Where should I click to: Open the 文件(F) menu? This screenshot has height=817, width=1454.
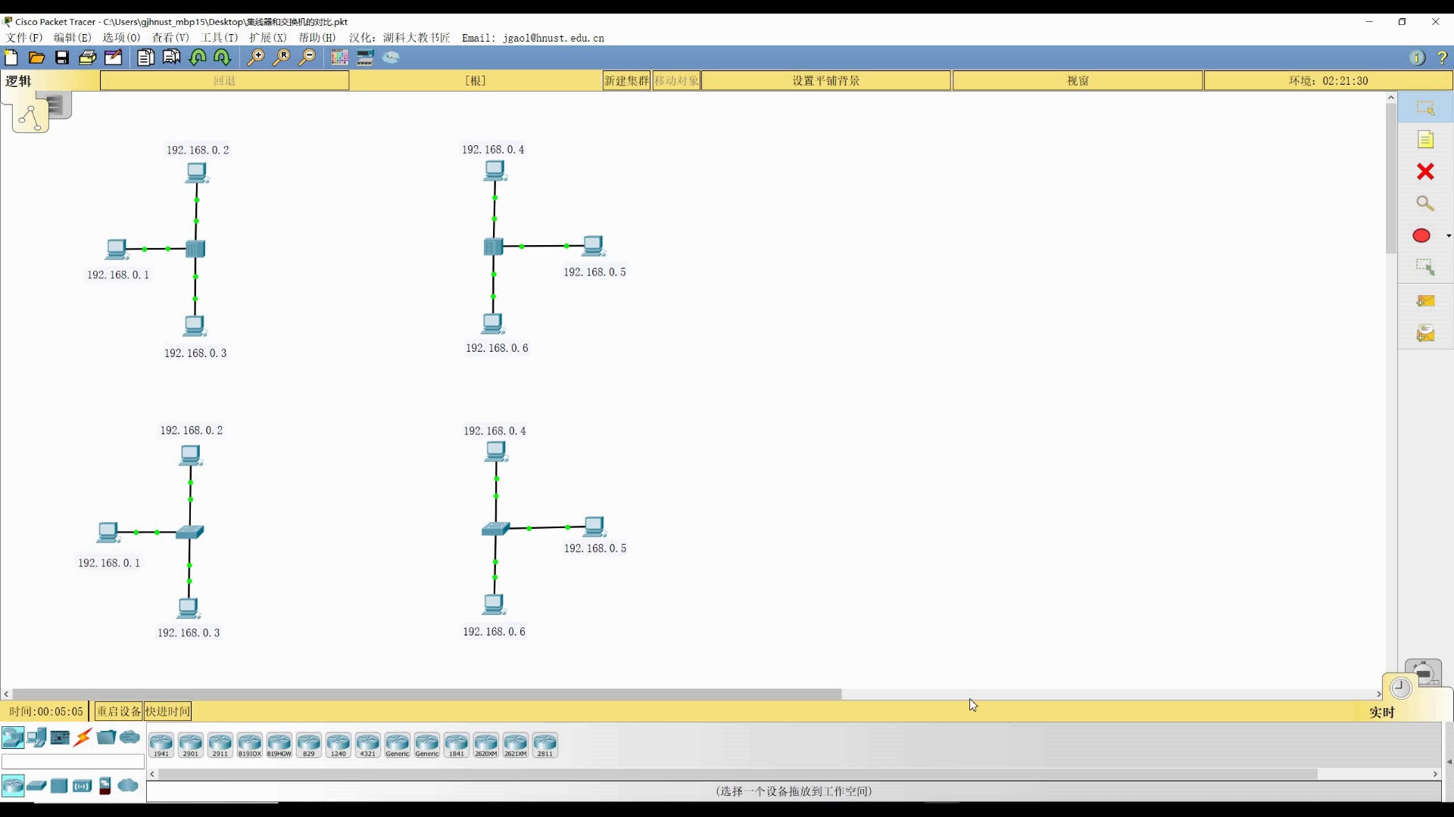(x=24, y=38)
